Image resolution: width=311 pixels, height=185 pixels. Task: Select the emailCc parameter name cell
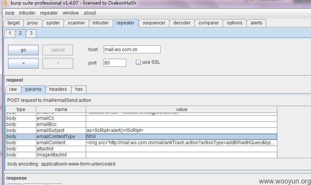click(61, 118)
